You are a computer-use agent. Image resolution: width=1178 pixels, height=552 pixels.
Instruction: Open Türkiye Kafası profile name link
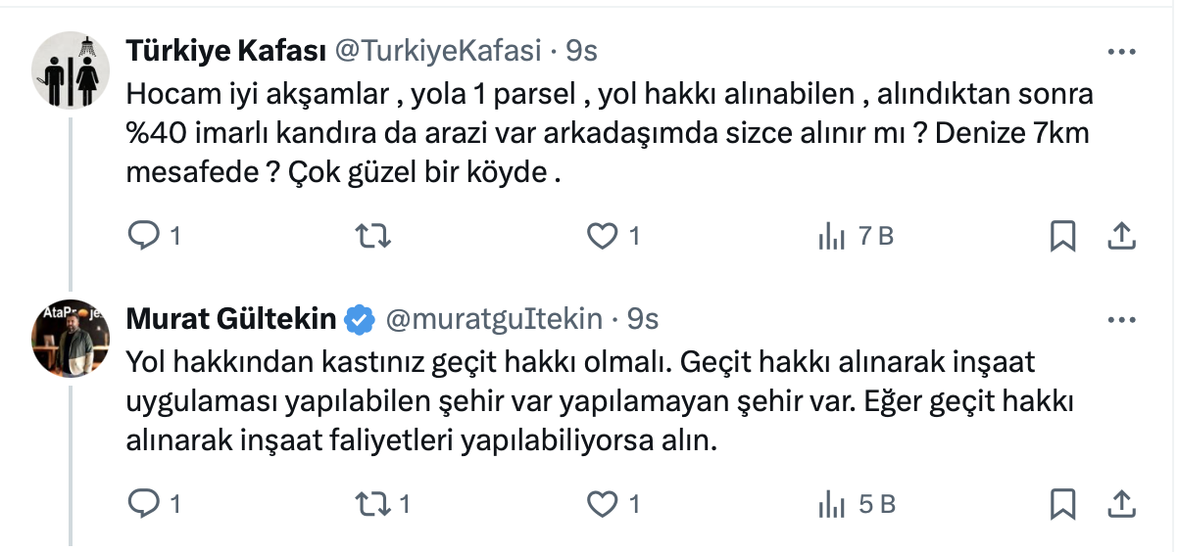click(x=227, y=50)
